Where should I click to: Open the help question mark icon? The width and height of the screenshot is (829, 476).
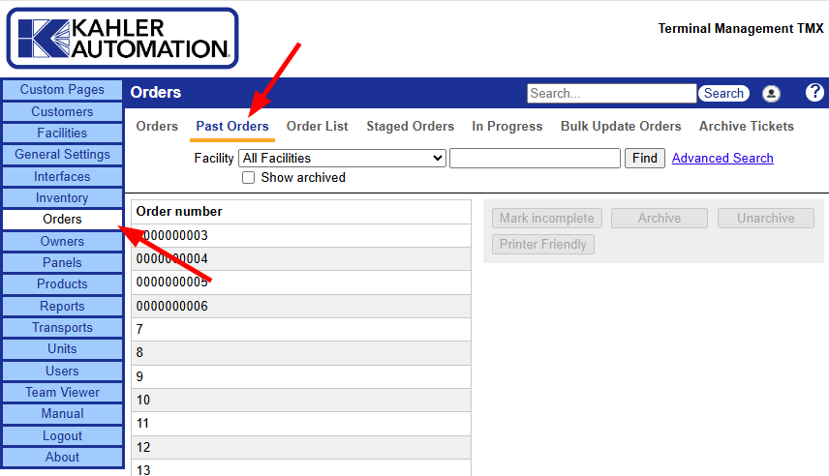pyautogui.click(x=814, y=93)
